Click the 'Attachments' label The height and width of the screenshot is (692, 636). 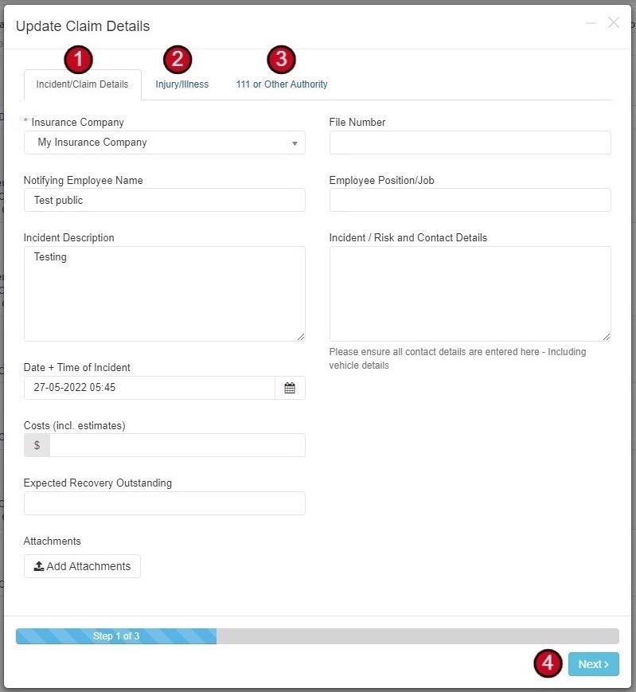click(x=52, y=541)
